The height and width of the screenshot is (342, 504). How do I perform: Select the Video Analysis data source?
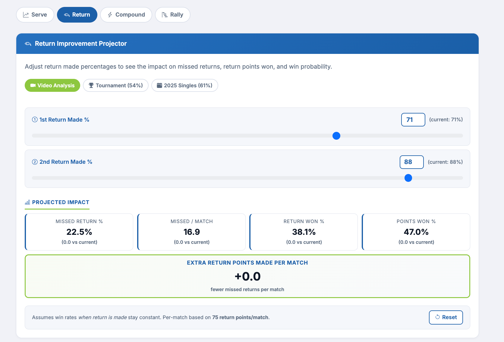52,85
